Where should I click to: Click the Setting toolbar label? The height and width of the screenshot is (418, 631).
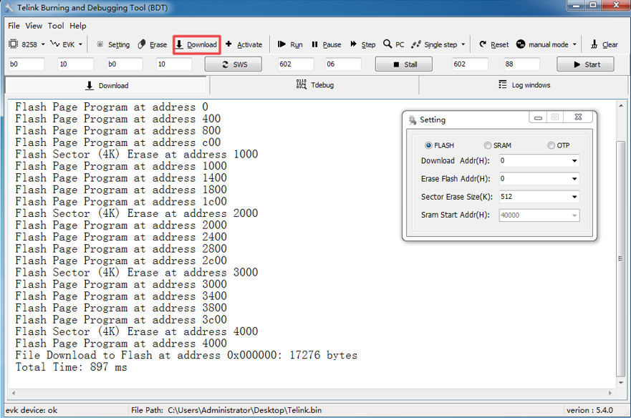pos(119,44)
